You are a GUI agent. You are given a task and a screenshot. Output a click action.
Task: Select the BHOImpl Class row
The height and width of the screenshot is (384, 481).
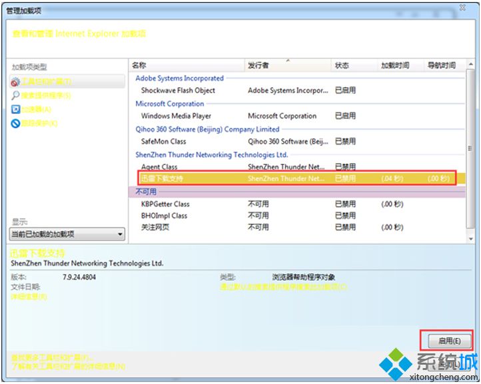[x=297, y=216]
